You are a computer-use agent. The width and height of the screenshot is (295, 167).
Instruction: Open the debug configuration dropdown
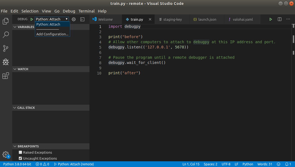[x=52, y=19]
